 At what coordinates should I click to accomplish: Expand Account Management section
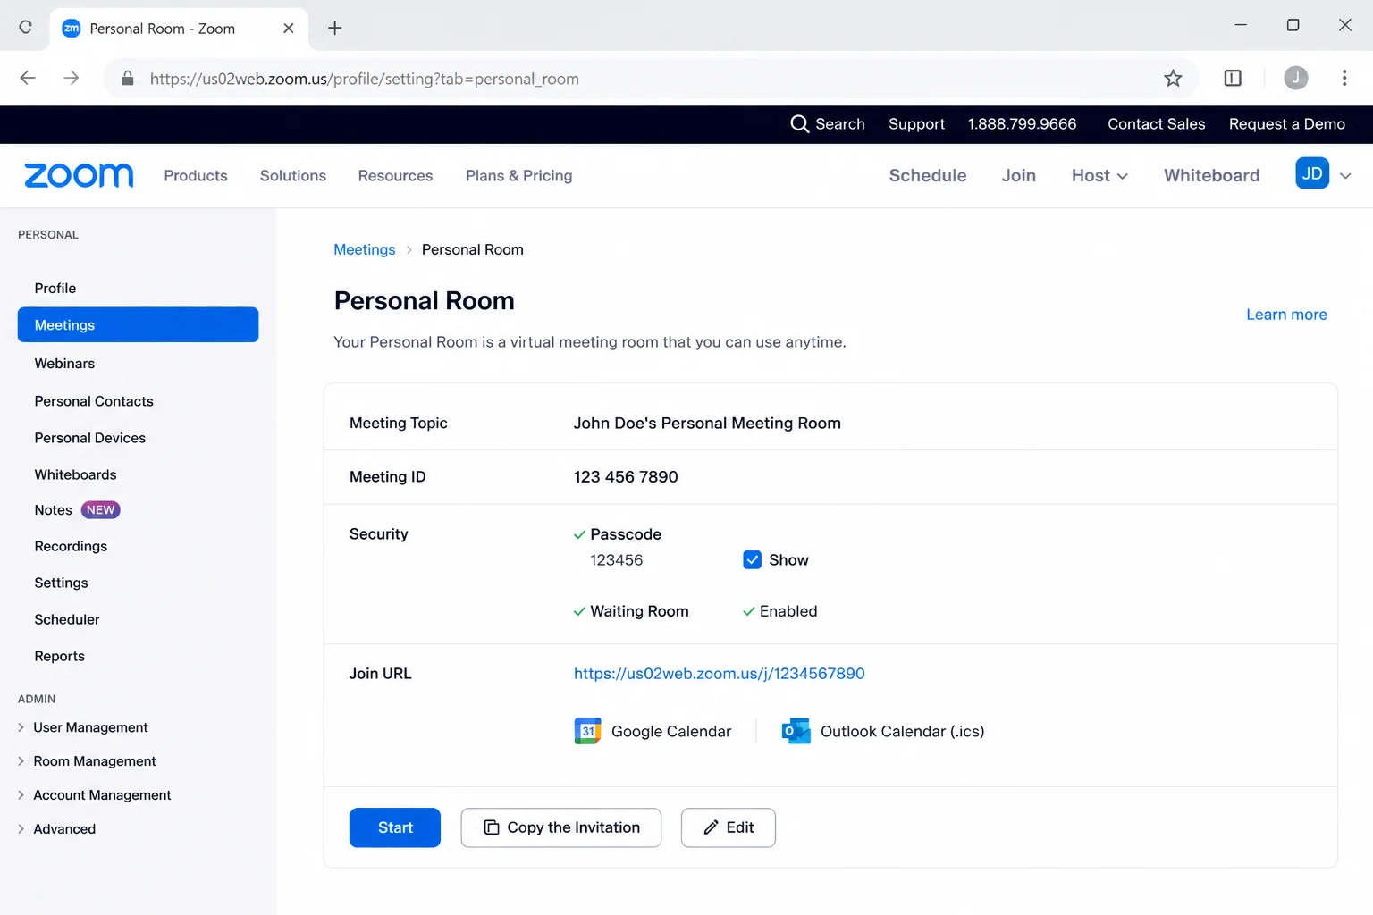94,795
